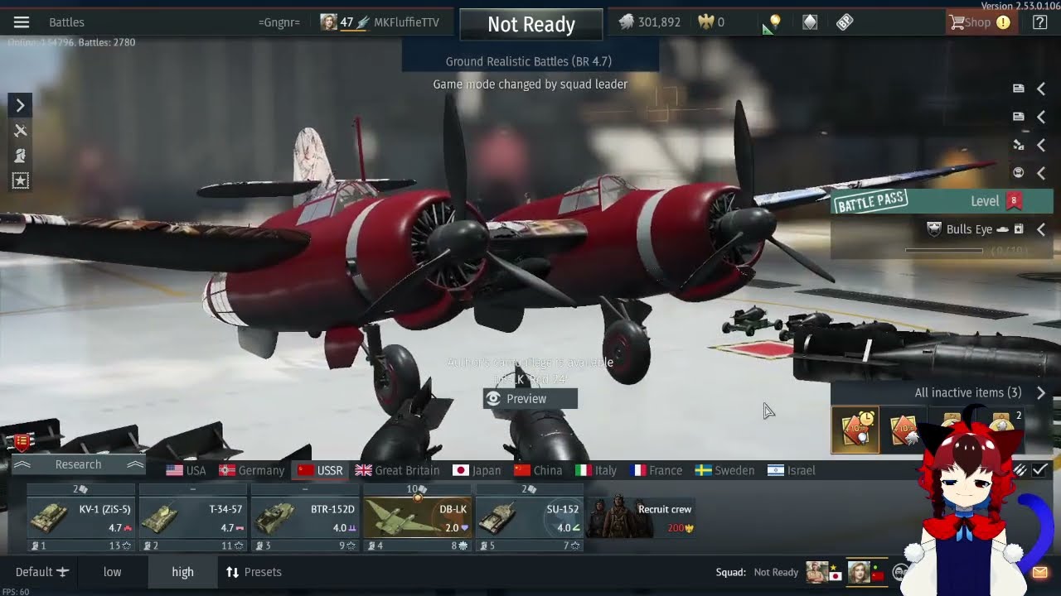1061x596 pixels.
Task: Switch to the Germany nation tab
Action: pyautogui.click(x=252, y=470)
